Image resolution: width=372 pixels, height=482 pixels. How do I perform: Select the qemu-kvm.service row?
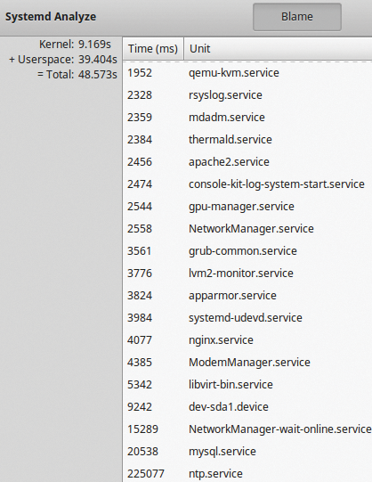coord(247,73)
